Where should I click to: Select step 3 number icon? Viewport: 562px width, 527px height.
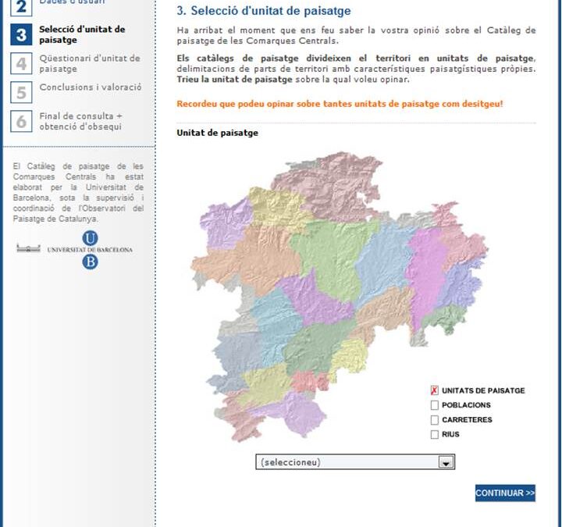pos(21,34)
